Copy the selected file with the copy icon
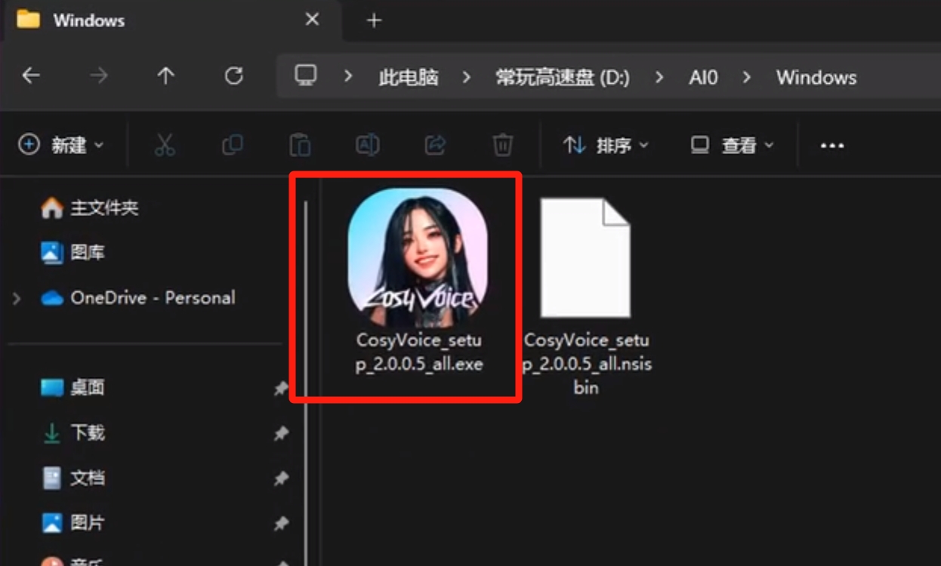Screen dimensions: 941x566 click(x=233, y=145)
